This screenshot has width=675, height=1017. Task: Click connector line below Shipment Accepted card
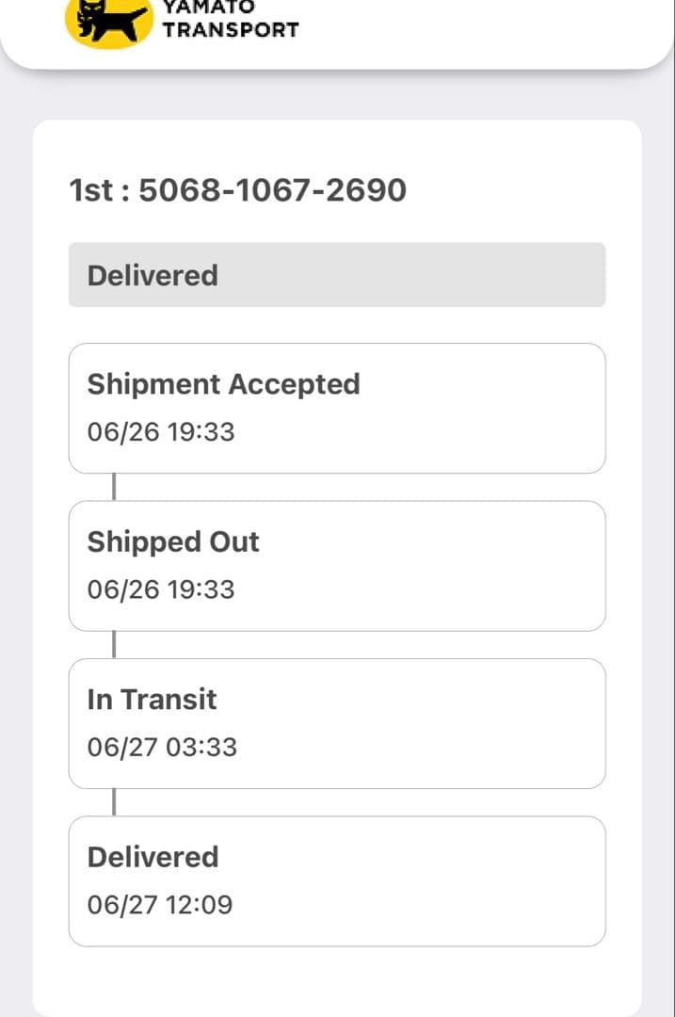114,487
